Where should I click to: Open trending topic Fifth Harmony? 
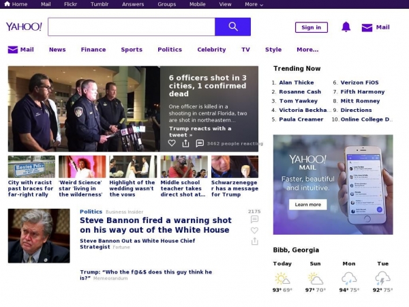click(x=363, y=91)
